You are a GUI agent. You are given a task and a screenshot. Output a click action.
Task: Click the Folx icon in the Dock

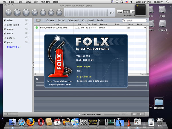click(129, 122)
